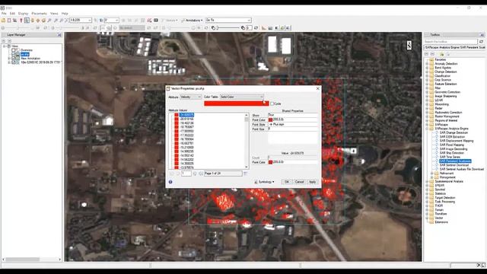Click the Point Color swatch under Shared Properties

[x=271, y=119]
